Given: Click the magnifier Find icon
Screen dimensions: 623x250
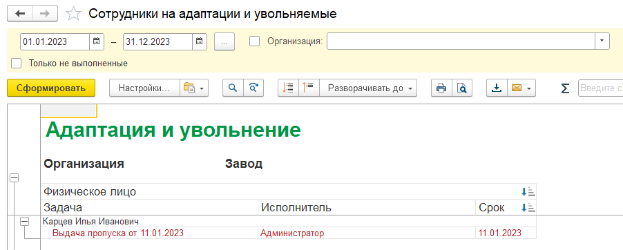Looking at the screenshot, I should pos(233,88).
